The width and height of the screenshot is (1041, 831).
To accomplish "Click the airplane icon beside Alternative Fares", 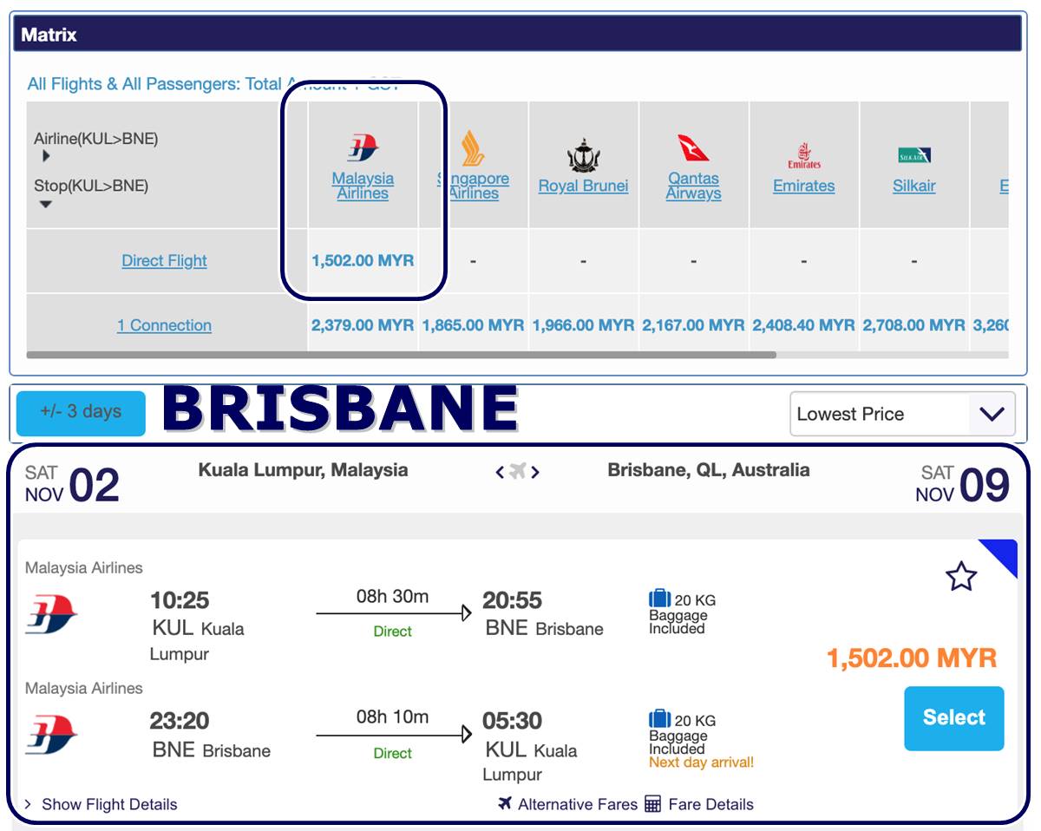I will (505, 803).
